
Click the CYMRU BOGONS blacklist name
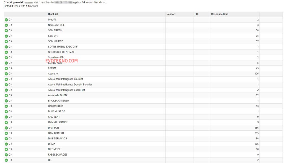click(58, 122)
